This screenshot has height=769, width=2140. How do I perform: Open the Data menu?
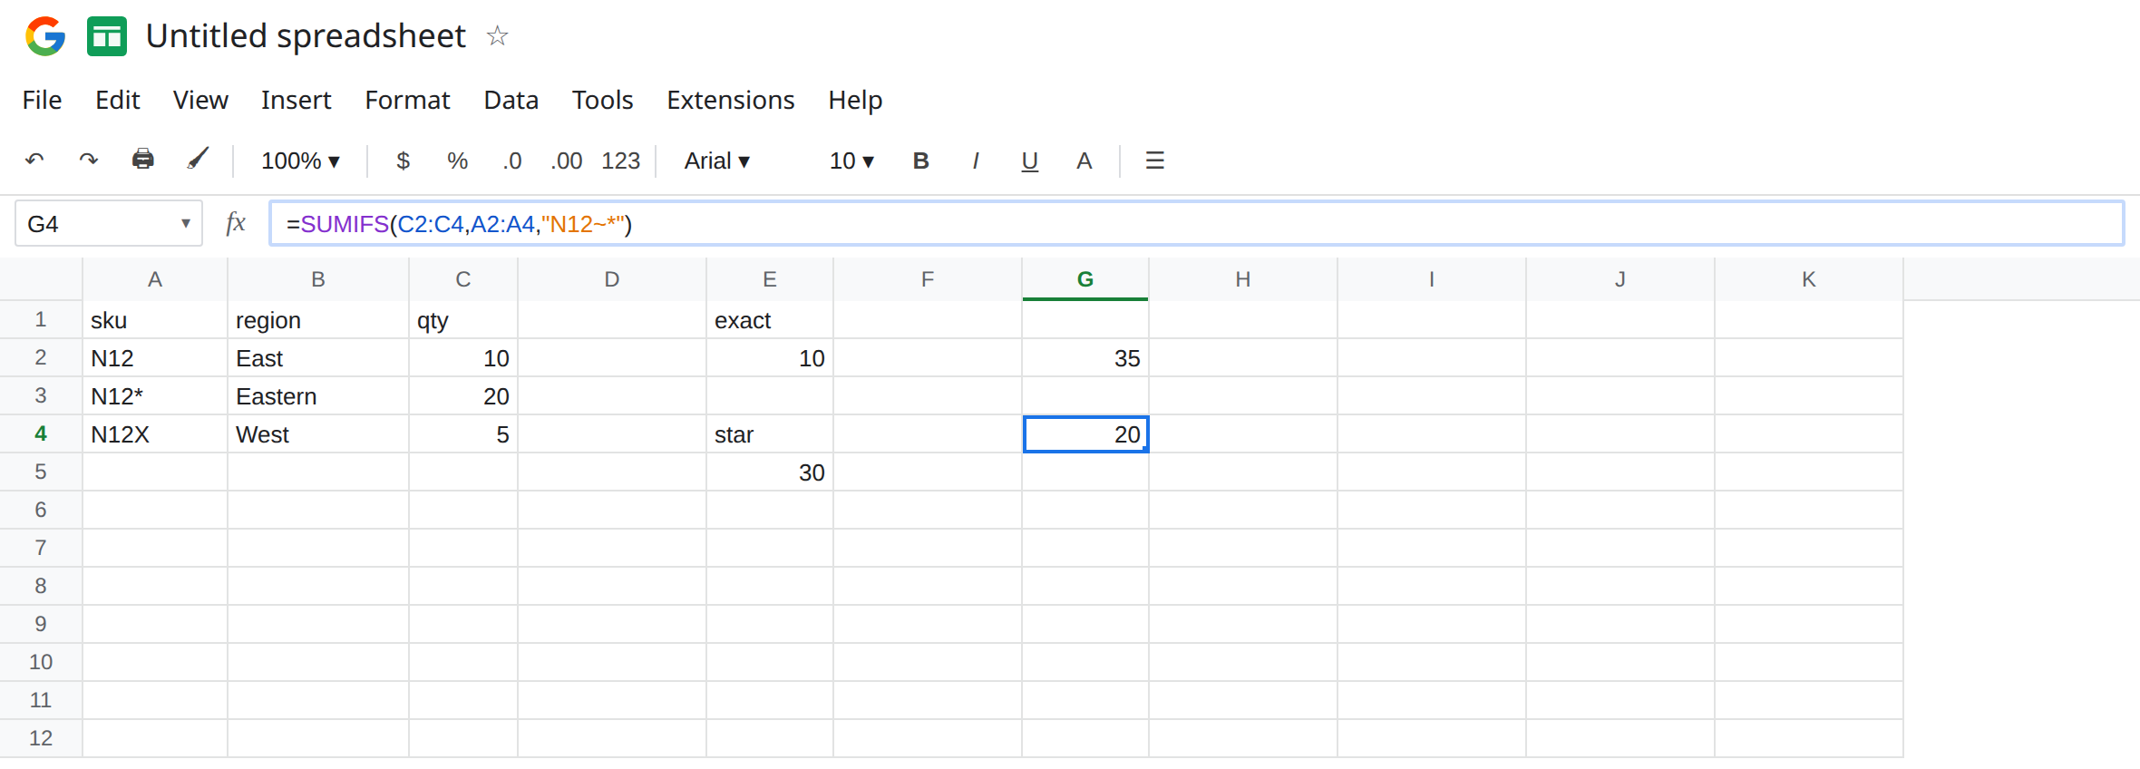pyautogui.click(x=511, y=100)
